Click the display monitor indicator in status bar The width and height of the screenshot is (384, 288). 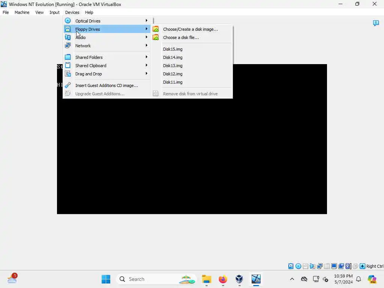click(x=334, y=266)
